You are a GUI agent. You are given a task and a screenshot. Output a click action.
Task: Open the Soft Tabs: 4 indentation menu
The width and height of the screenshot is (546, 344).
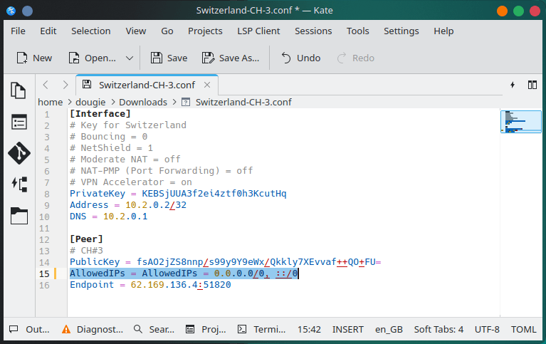point(439,329)
